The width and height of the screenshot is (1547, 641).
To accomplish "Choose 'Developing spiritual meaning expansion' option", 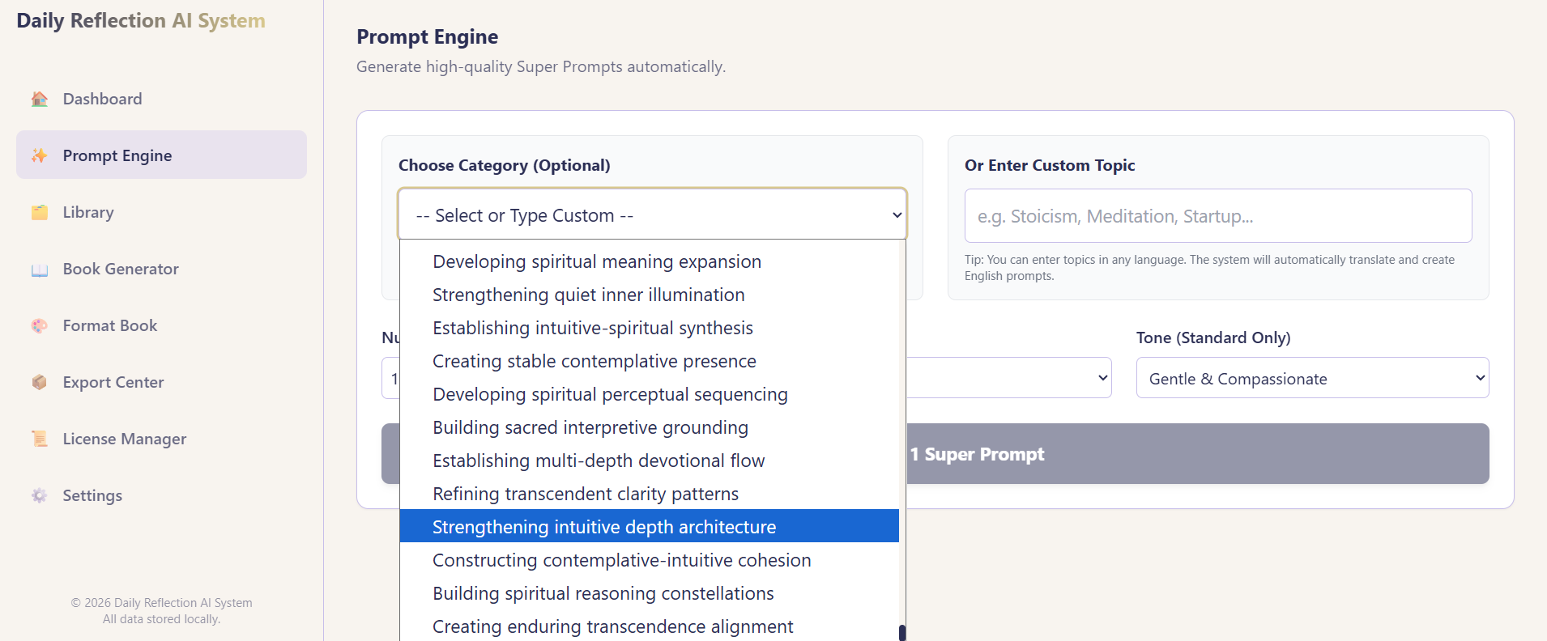I will [597, 261].
